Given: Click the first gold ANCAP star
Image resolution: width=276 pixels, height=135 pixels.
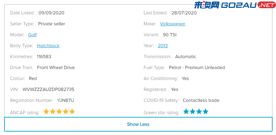Looking at the screenshot, I should 46,111.
